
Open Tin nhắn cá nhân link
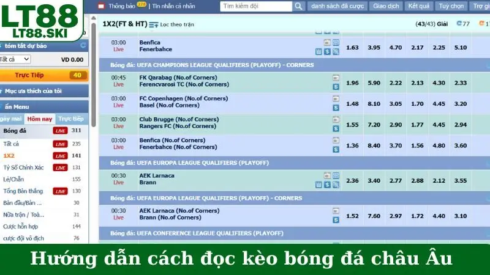173,6
